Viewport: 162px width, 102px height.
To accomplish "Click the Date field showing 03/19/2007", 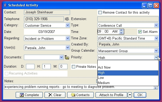I will [47, 32].
